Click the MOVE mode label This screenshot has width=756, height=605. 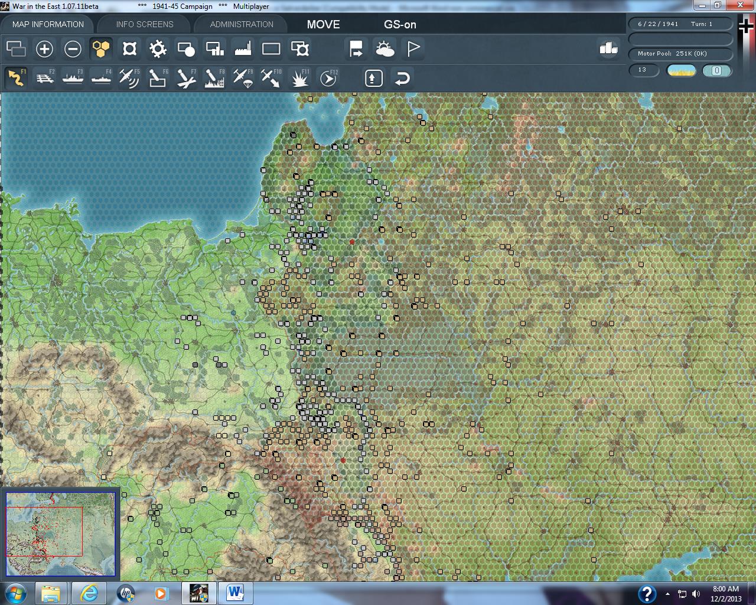coord(323,24)
